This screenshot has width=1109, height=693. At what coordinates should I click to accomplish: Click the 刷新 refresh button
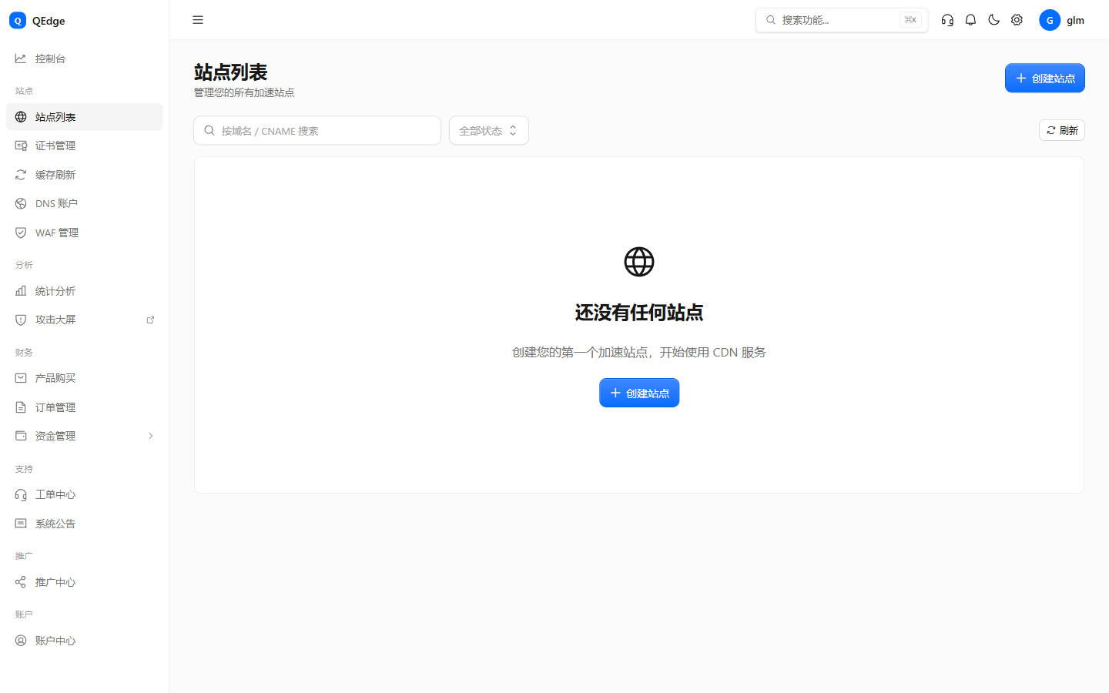(1061, 130)
